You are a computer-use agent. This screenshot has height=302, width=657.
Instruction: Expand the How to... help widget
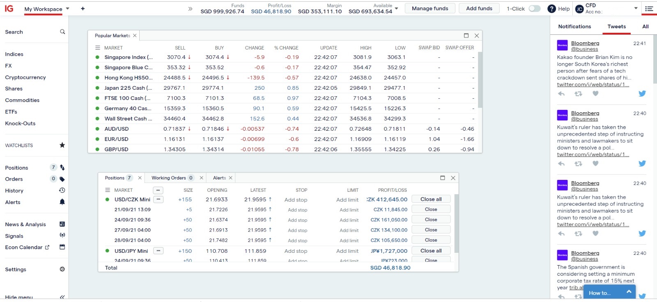pos(609,292)
